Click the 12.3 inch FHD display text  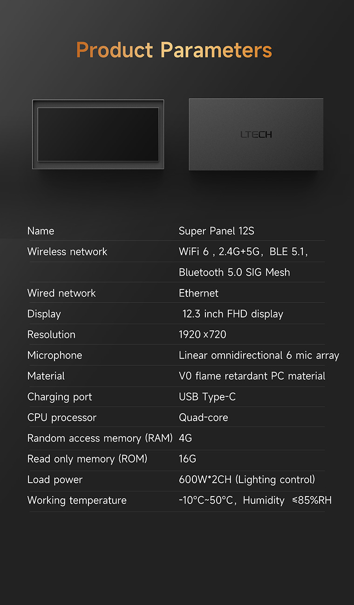[x=233, y=314]
